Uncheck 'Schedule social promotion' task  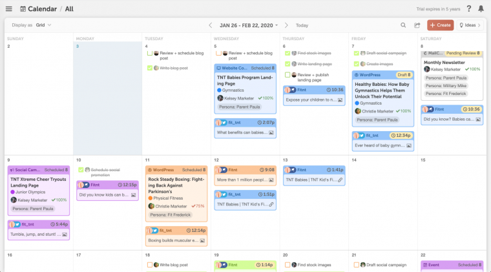81,170
